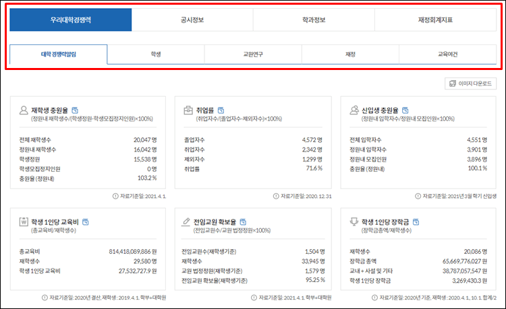Click the image icon in 이미지 다운로드
This screenshot has width=506, height=309.
[x=453, y=83]
